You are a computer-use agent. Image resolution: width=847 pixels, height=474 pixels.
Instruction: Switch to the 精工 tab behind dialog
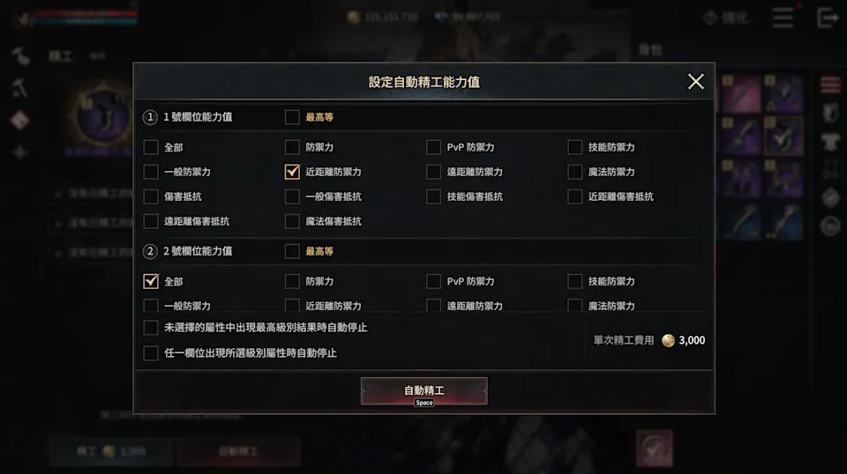pos(61,56)
